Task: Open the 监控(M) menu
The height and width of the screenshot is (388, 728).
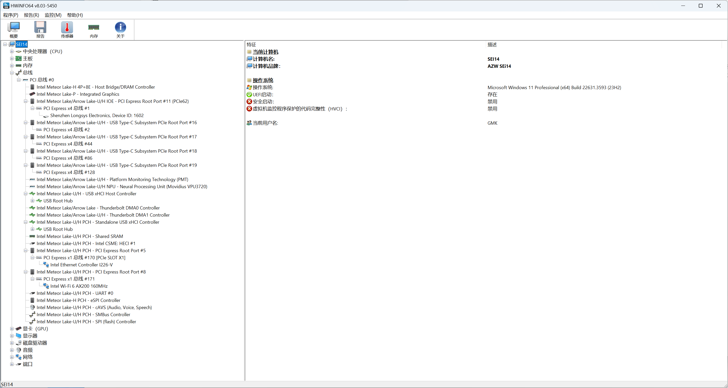Action: pos(53,15)
